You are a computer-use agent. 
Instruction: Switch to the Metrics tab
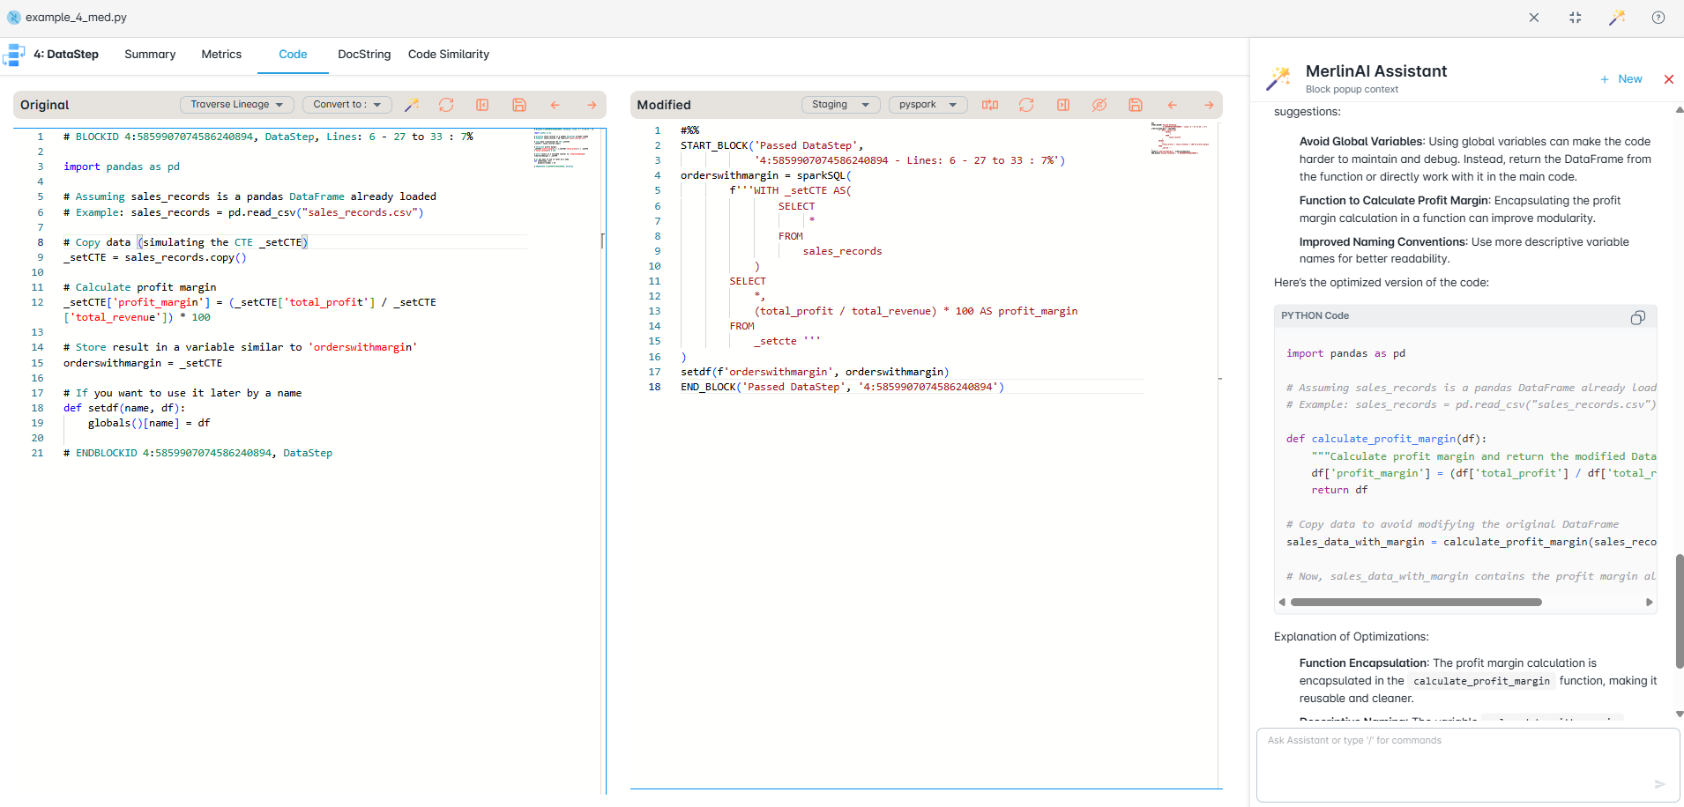click(x=221, y=54)
